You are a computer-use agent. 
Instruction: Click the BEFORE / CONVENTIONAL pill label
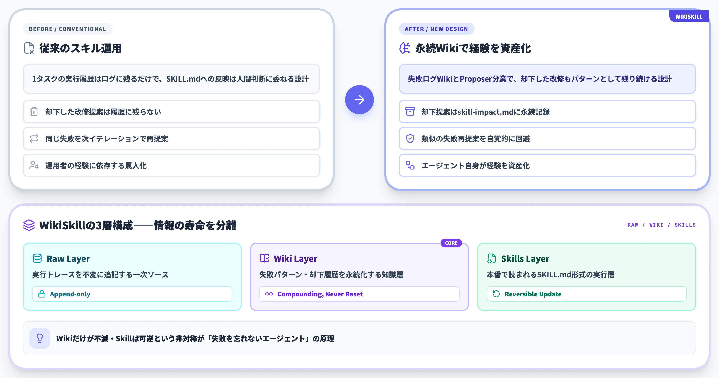point(68,29)
